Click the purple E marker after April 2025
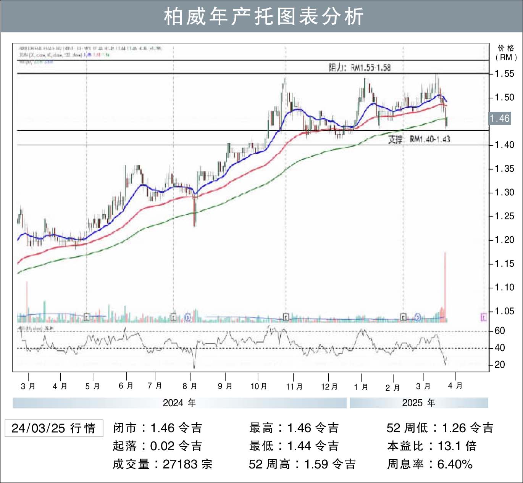 [x=484, y=317]
